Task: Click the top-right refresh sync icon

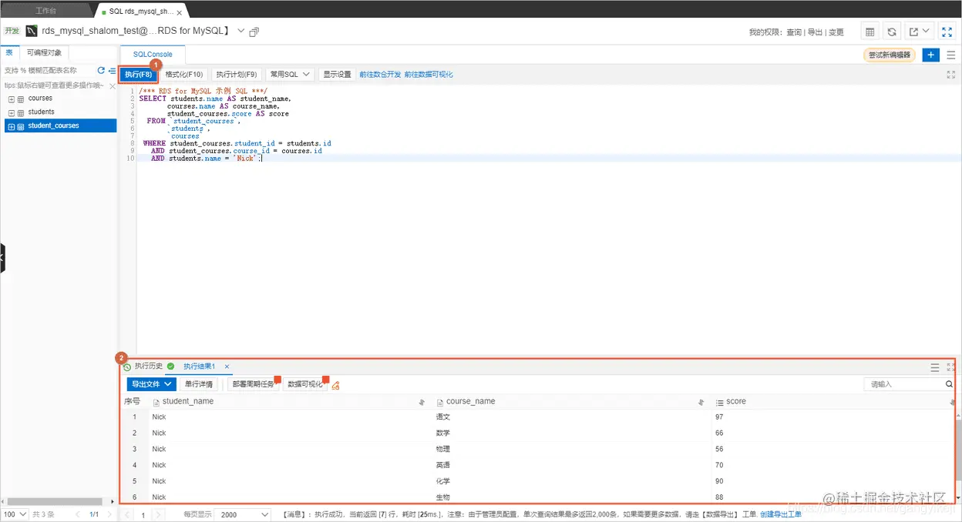Action: [892, 32]
